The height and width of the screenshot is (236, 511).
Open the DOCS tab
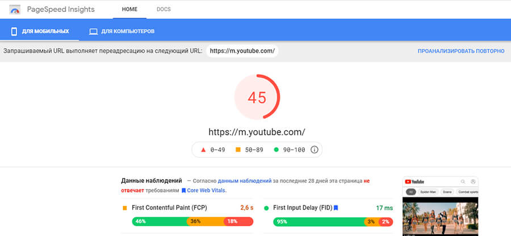pyautogui.click(x=164, y=10)
